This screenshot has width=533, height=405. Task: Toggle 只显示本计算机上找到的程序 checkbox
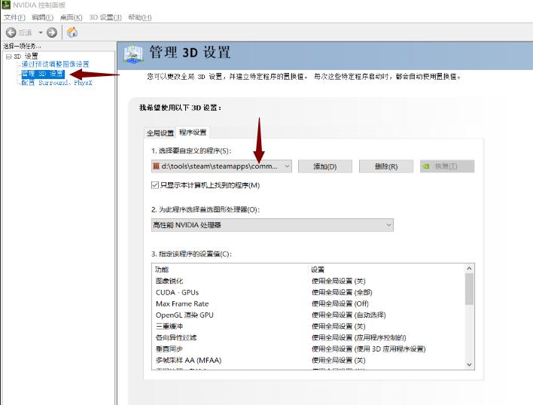click(x=156, y=185)
